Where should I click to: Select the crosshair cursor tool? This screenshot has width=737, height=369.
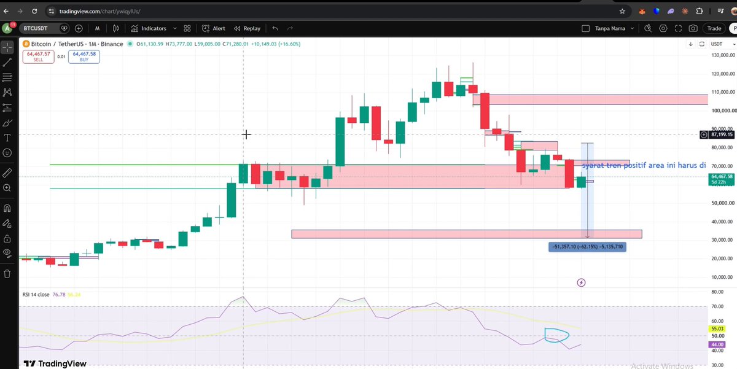click(7, 47)
